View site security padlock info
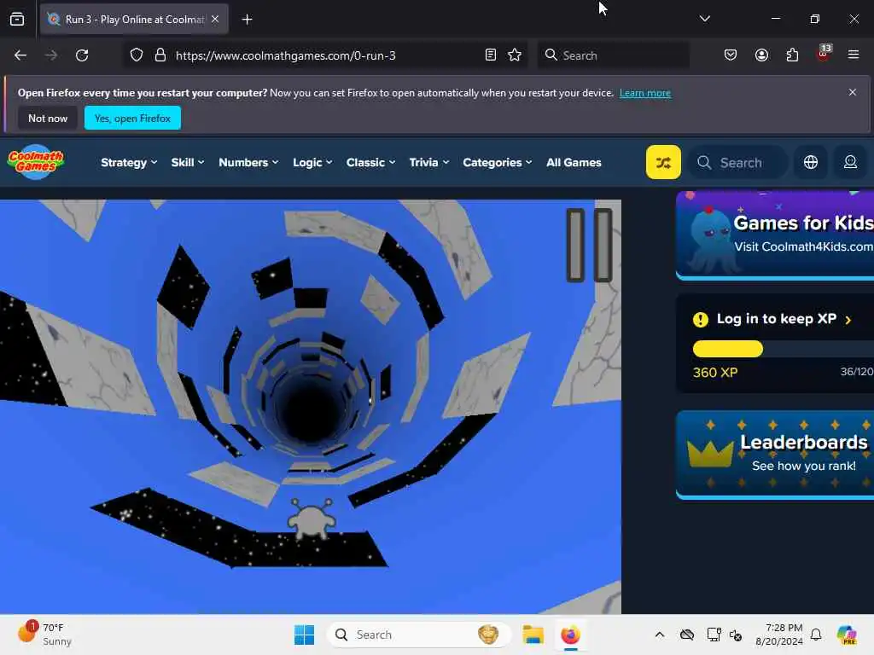This screenshot has width=874, height=655. [x=160, y=55]
